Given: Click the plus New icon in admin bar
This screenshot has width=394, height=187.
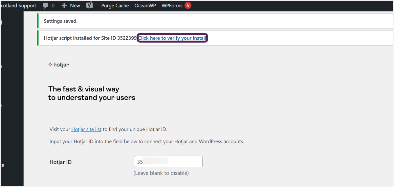Looking at the screenshot, I should coord(64,6).
